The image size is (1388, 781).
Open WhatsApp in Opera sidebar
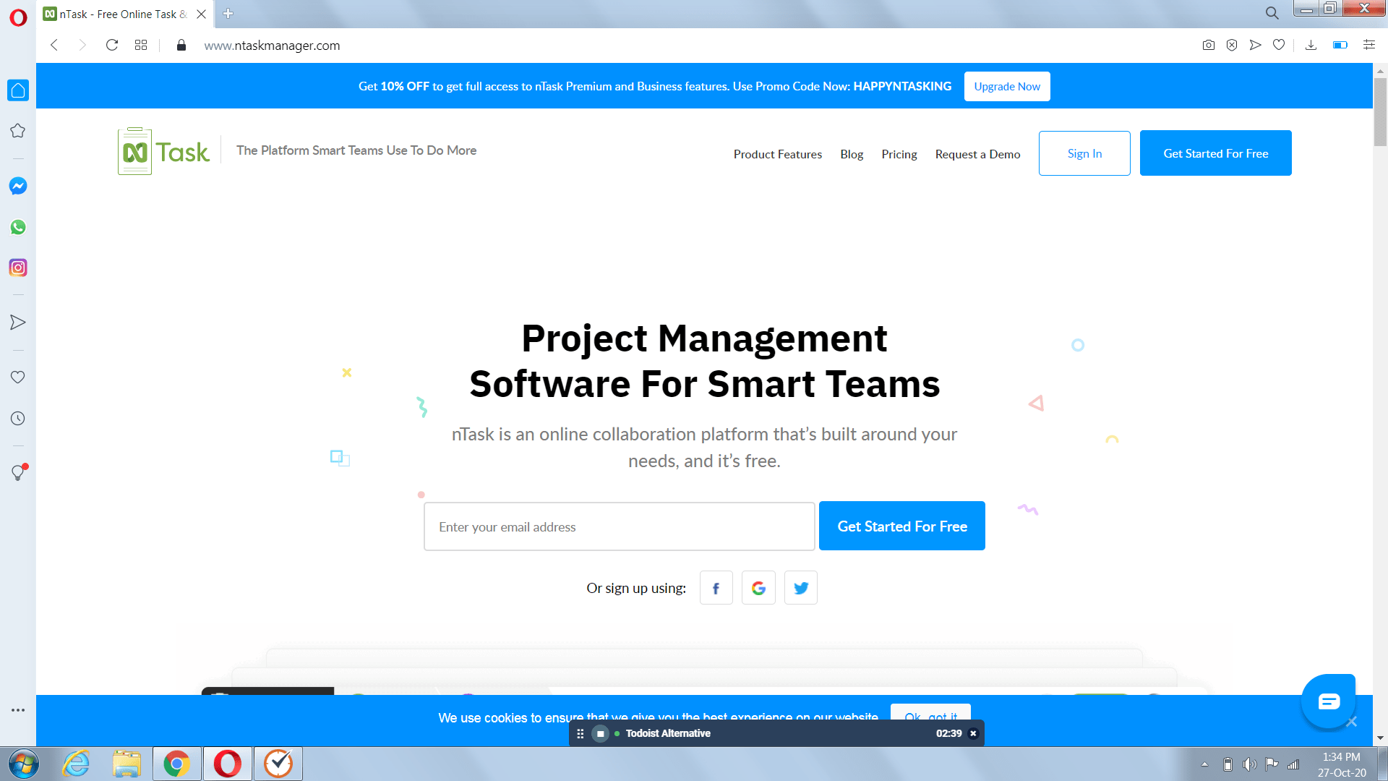18,227
